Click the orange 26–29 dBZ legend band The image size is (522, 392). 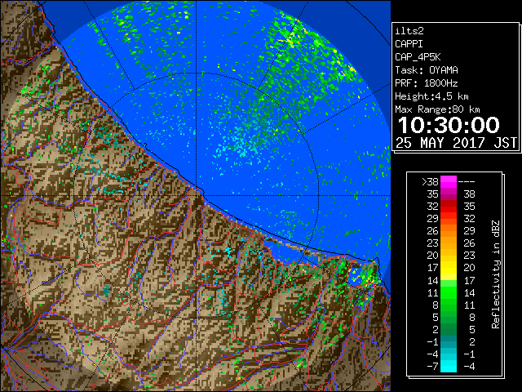coord(449,230)
